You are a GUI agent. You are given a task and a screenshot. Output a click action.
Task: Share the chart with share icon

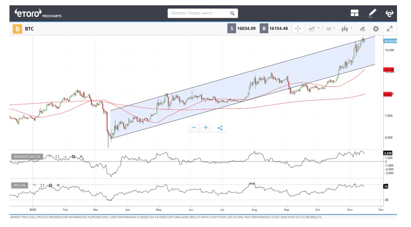220,127
